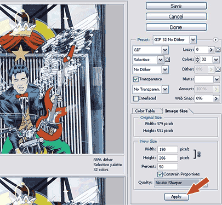Click the Matte color swatch field

[204, 79]
